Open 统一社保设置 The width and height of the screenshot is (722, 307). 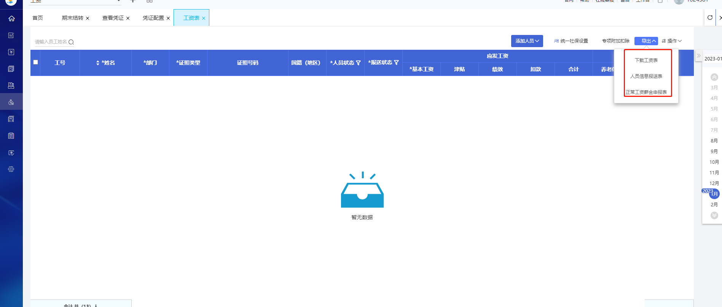571,41
